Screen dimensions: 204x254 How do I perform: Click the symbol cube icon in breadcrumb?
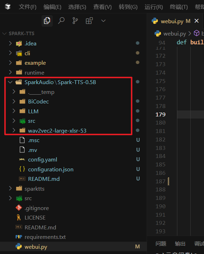click(197, 33)
